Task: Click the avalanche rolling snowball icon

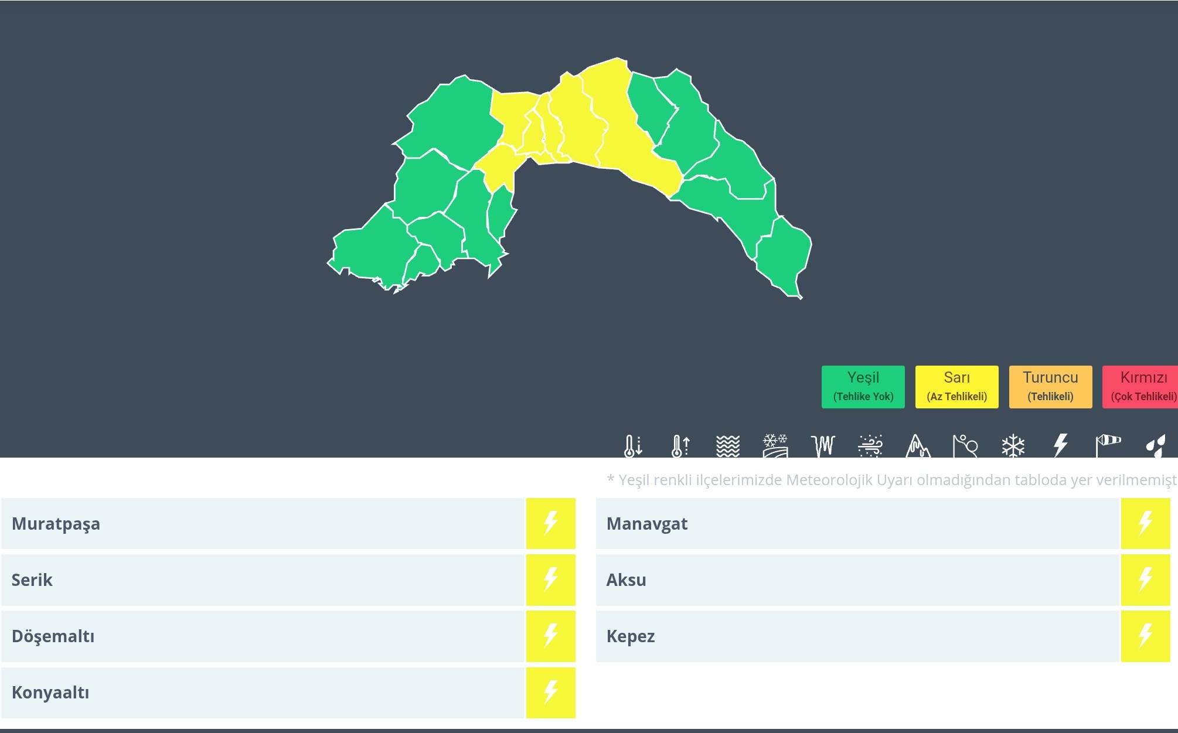Action: point(965,445)
